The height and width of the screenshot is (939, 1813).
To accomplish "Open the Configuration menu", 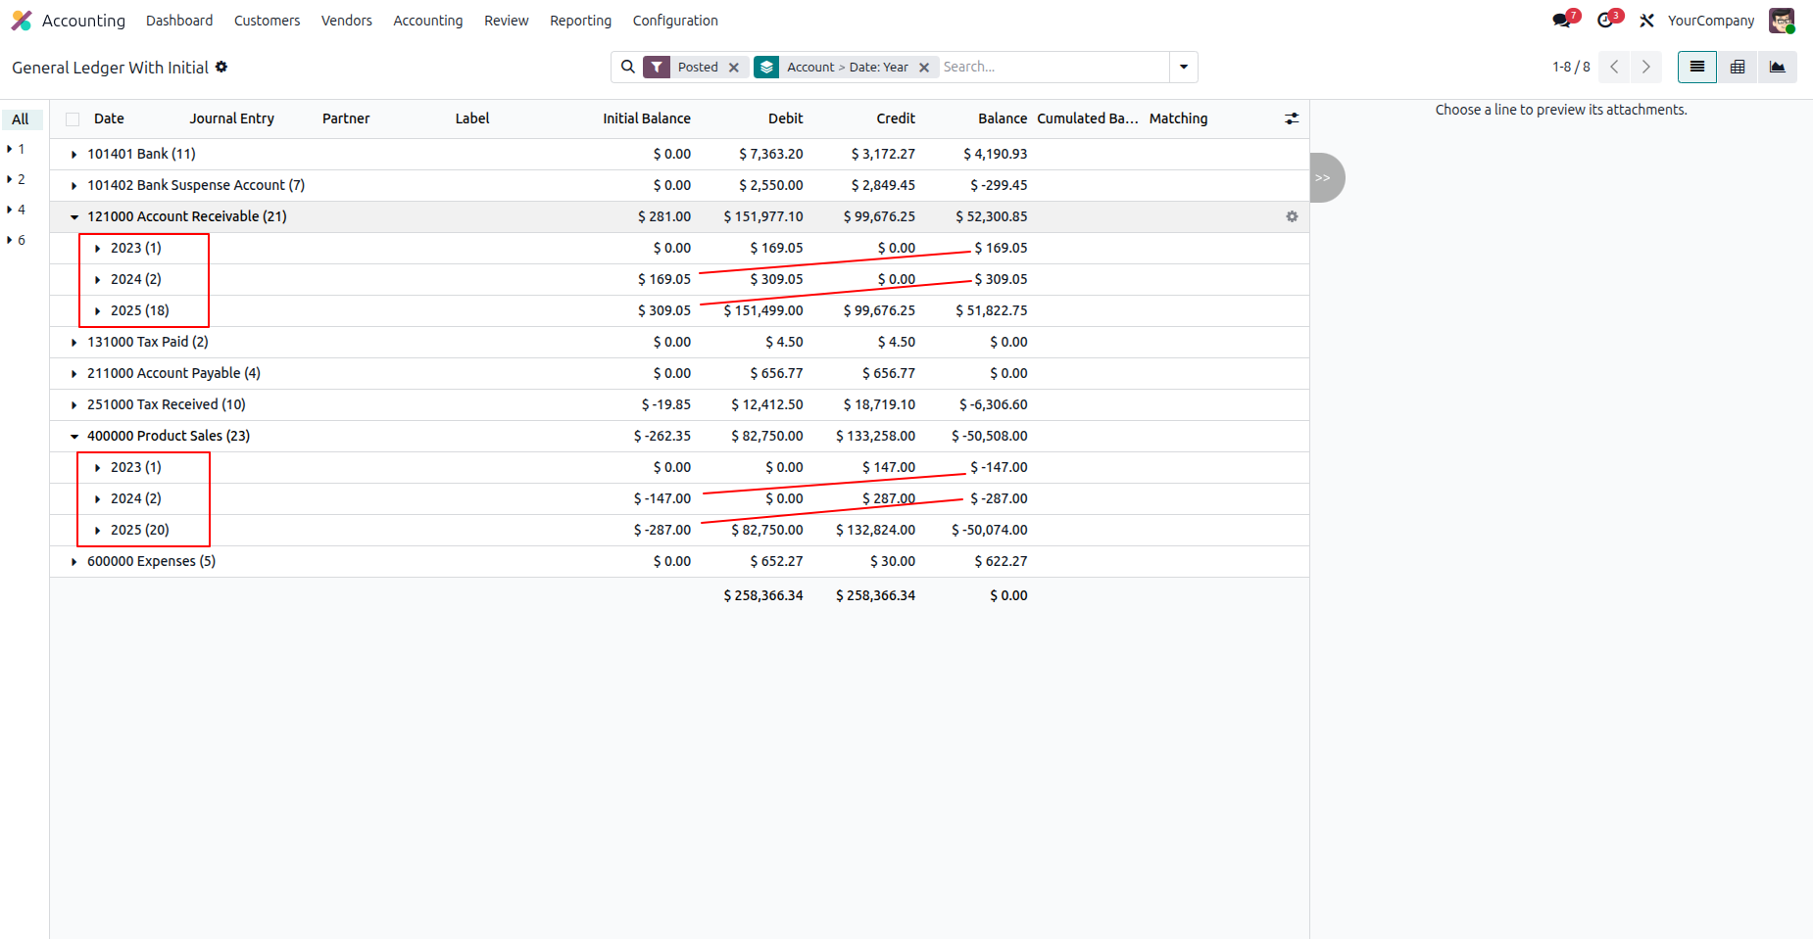I will click(x=675, y=21).
